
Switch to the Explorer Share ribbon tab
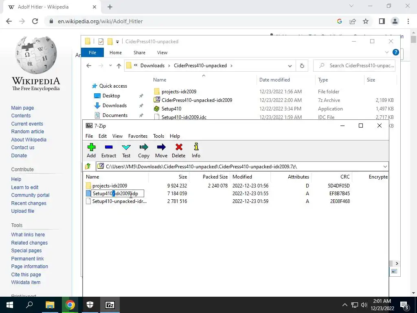139,53
